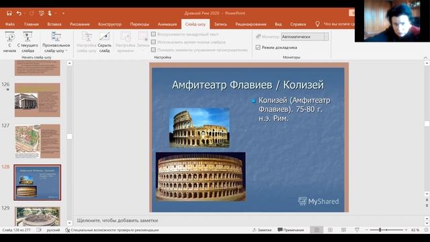Click slide title 'Амфитеатр Флавиев / Колизей'
Viewport: 430px width, 242px height.
click(248, 85)
